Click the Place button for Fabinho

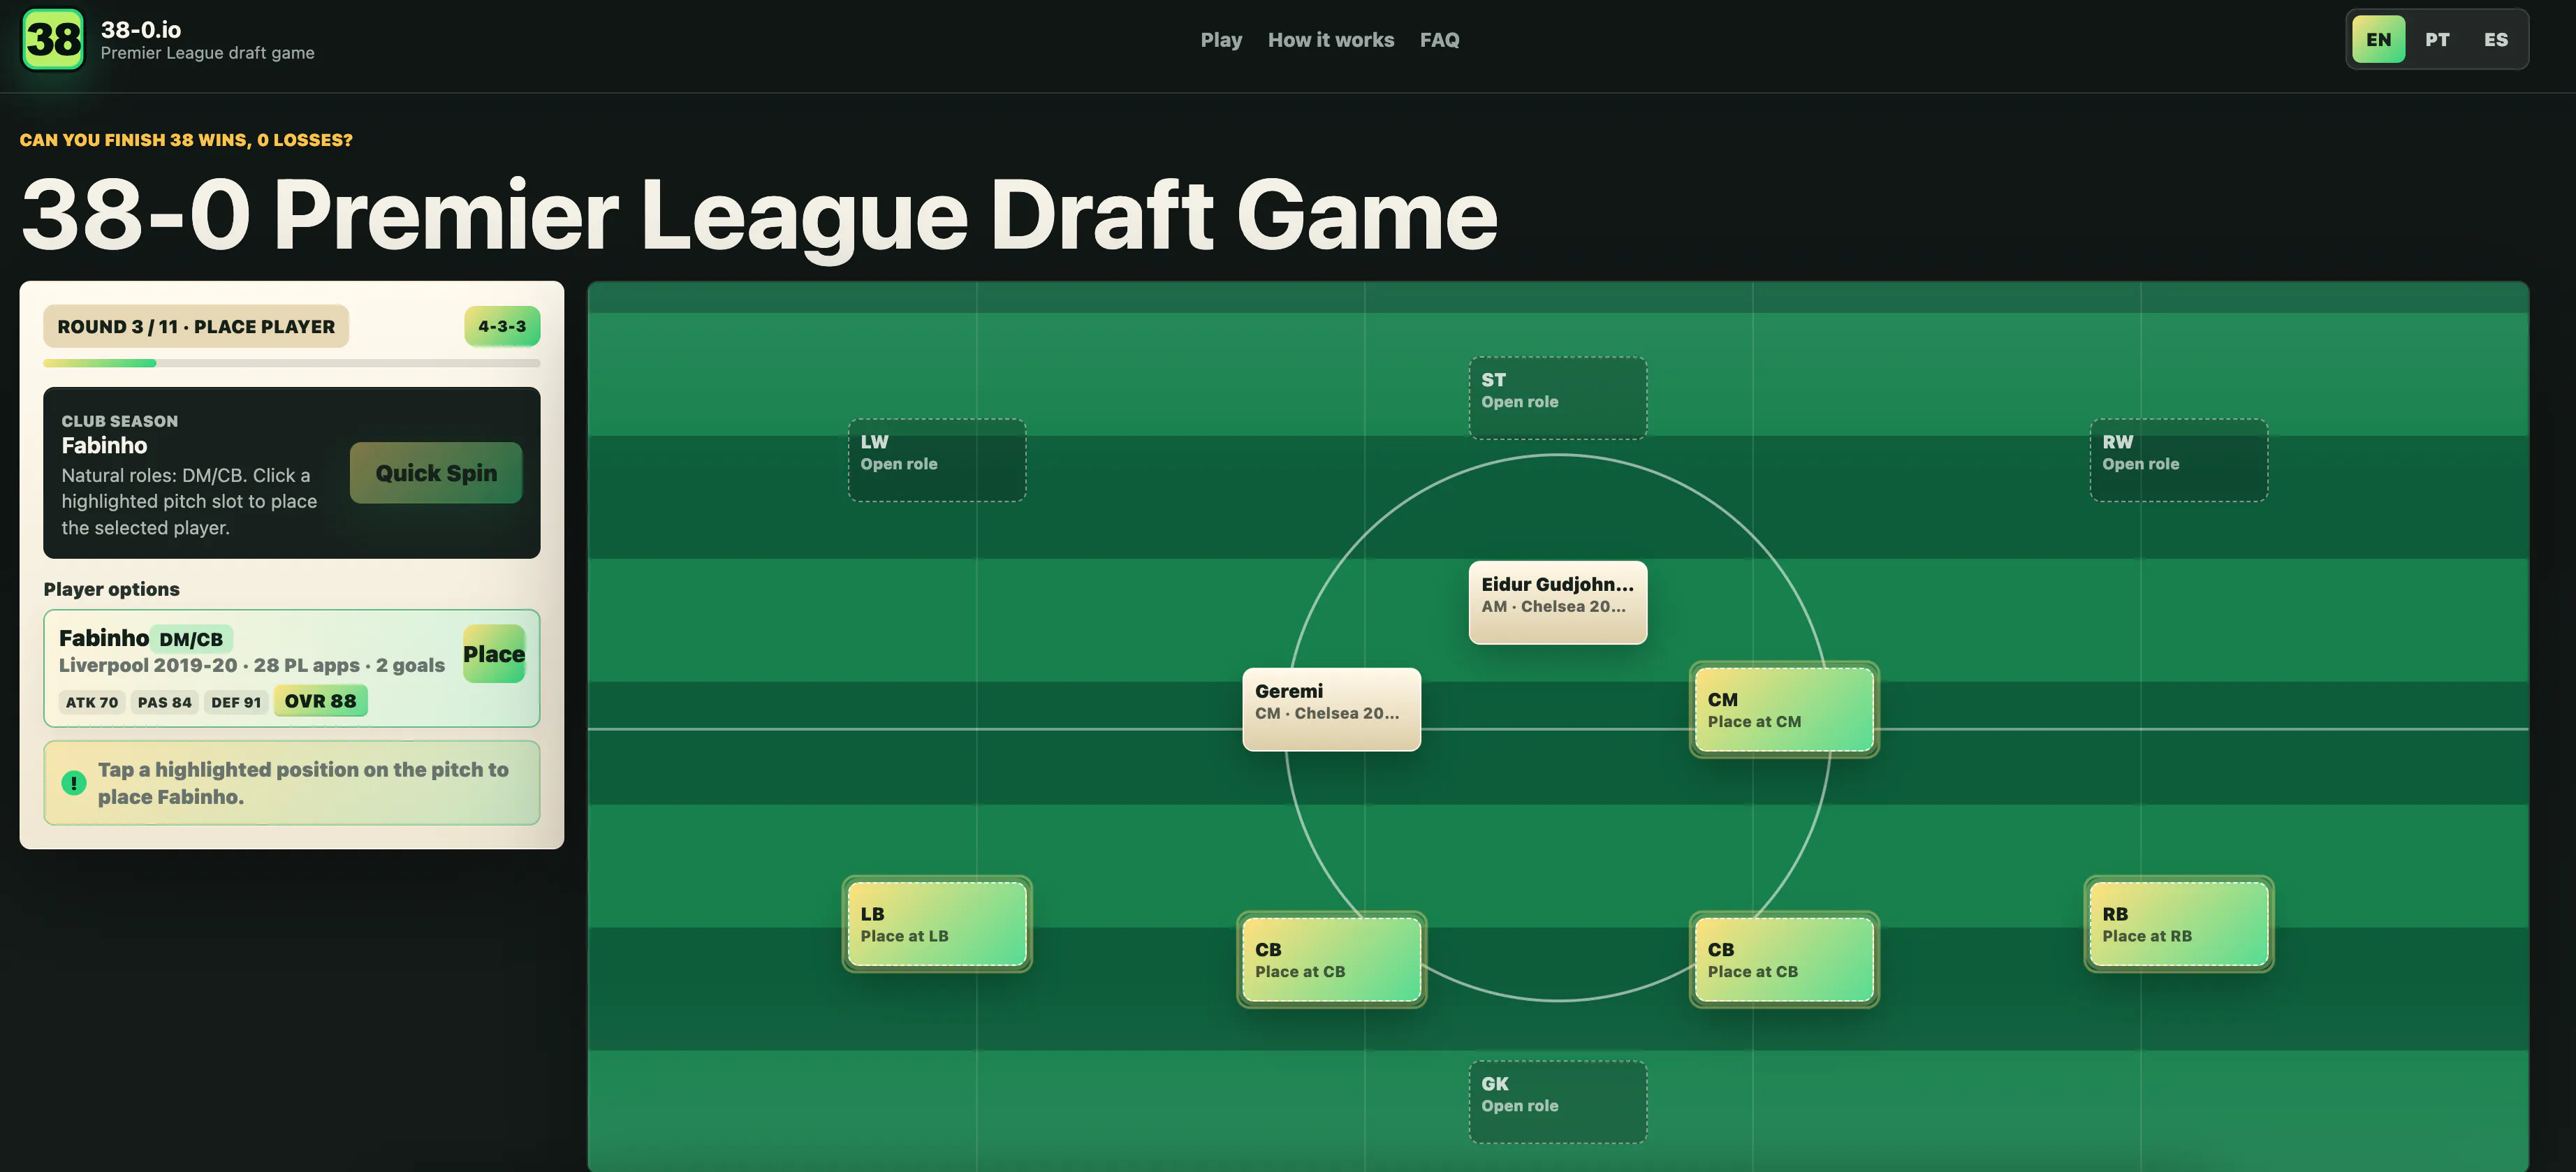tap(494, 654)
